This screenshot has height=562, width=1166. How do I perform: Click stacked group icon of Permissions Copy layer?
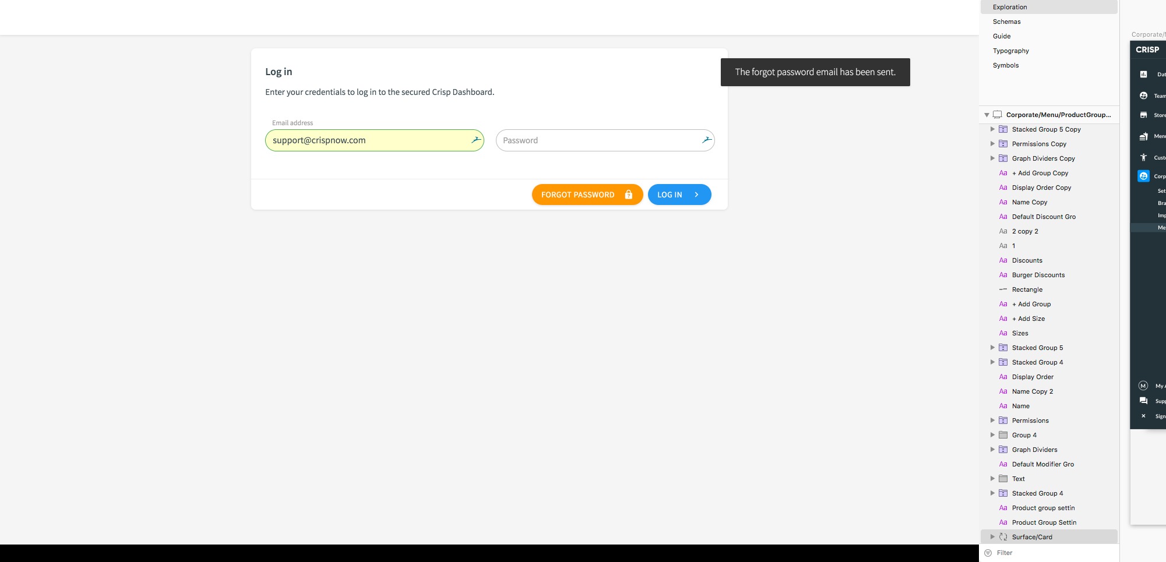click(x=1003, y=144)
